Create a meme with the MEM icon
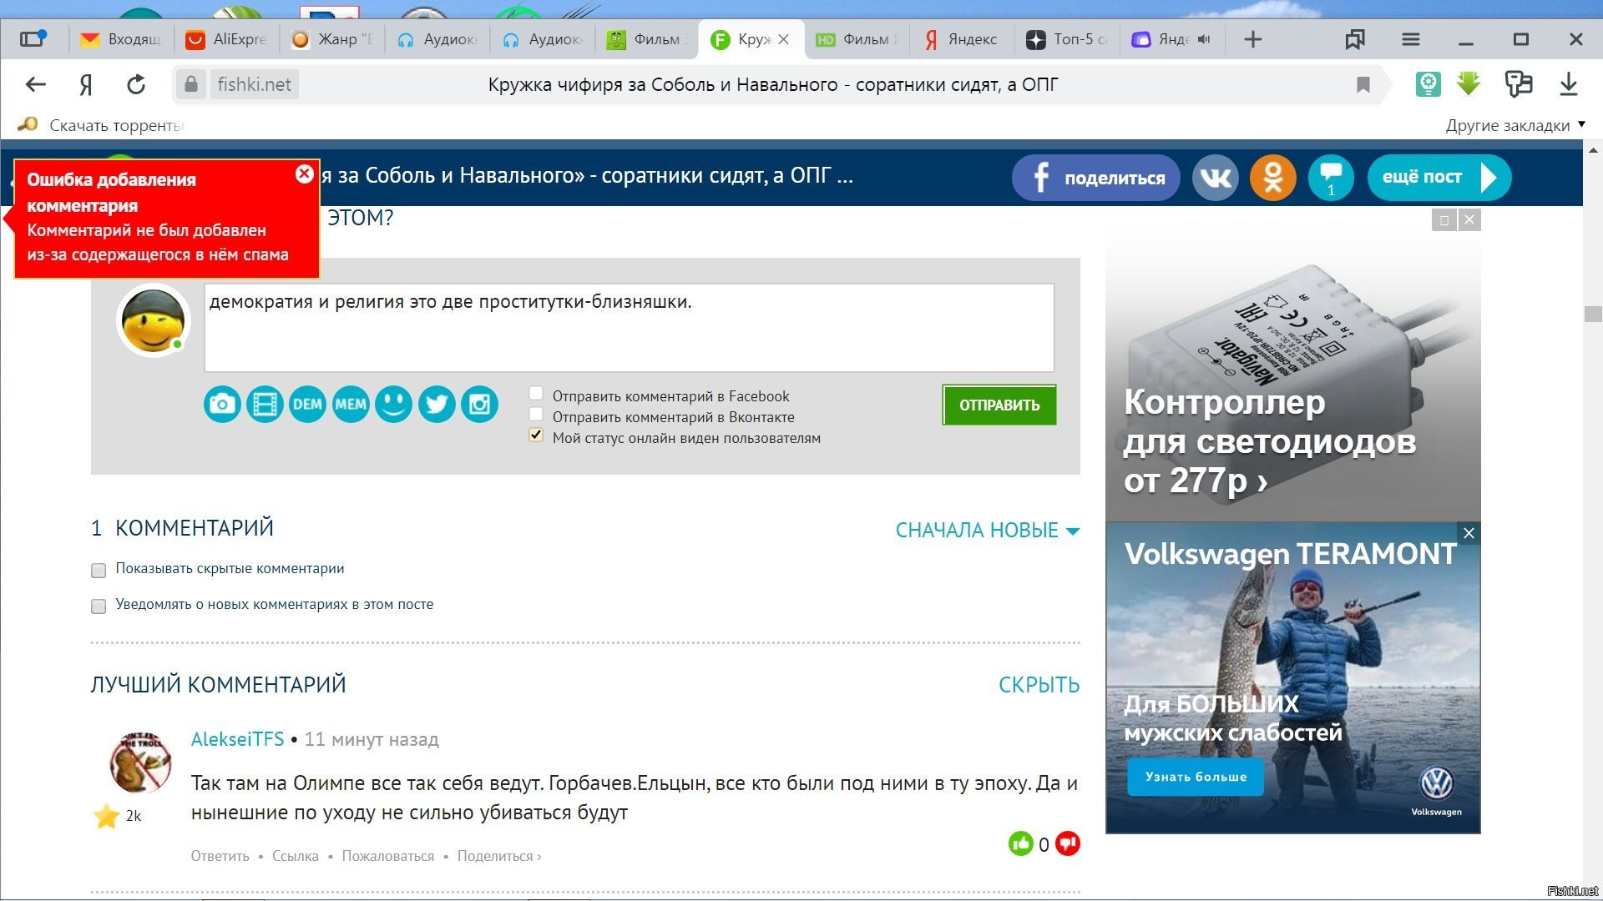1603x901 pixels. pyautogui.click(x=351, y=405)
